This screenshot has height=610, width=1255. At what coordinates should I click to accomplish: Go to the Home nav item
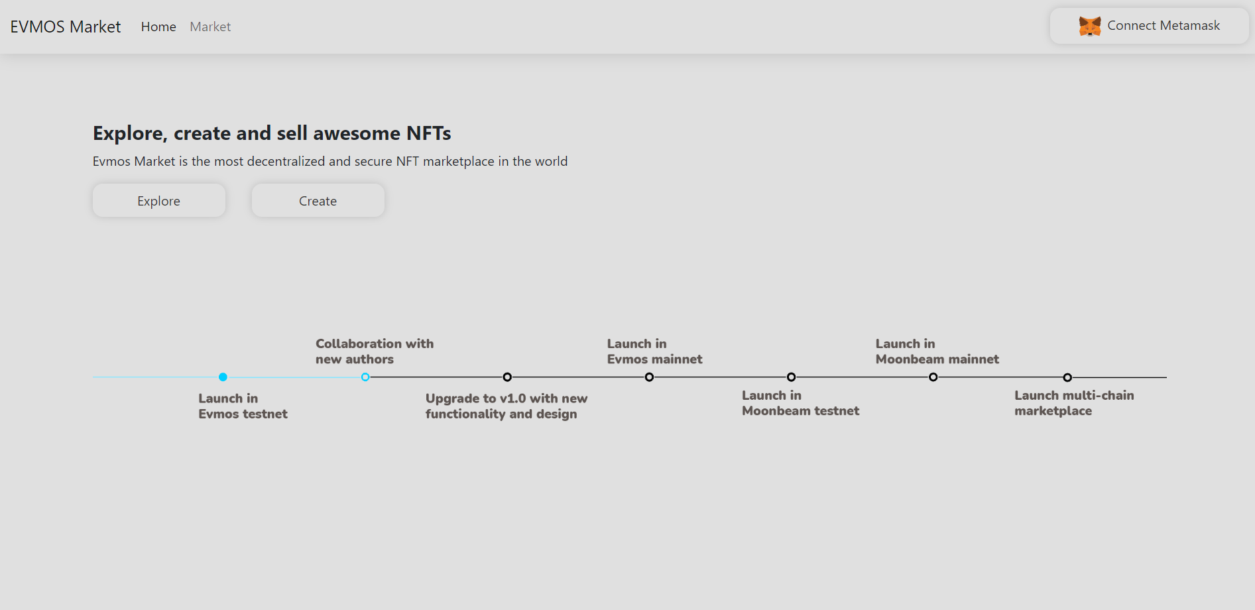(158, 27)
